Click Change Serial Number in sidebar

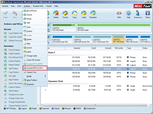tap(17, 102)
